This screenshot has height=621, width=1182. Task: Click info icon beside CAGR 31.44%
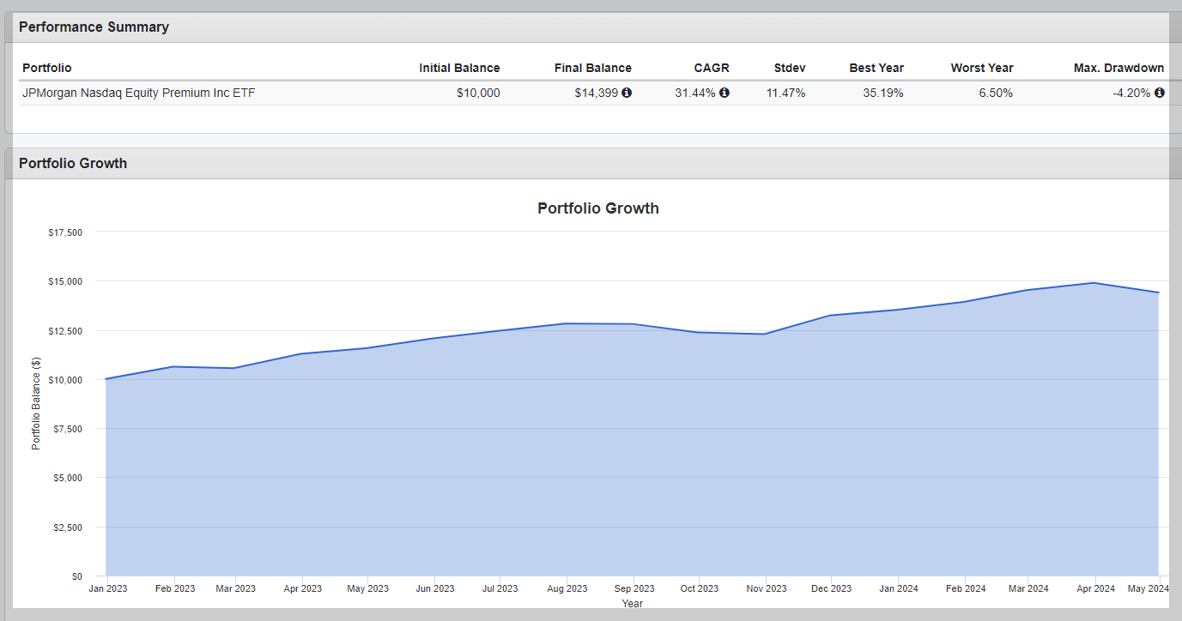click(724, 93)
